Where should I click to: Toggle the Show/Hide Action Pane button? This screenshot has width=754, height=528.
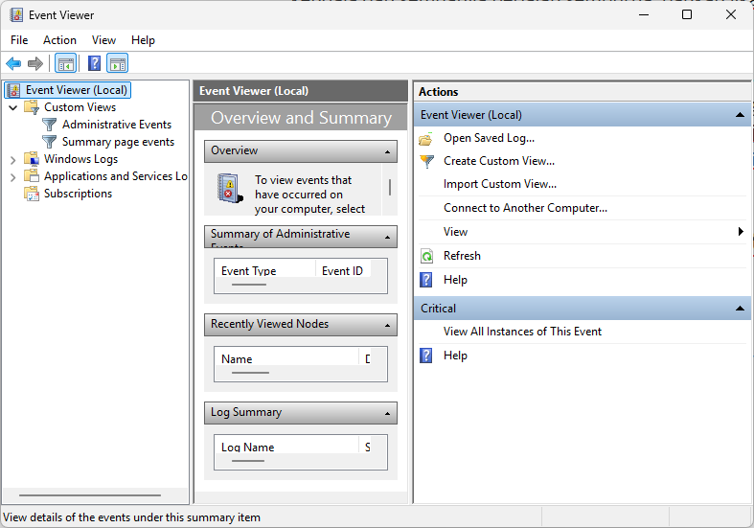point(117,64)
